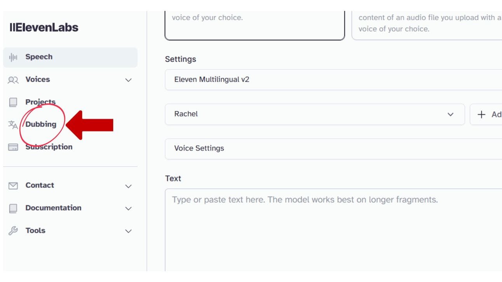The height and width of the screenshot is (282, 502).
Task: Expand the Contact section chevron
Action: [128, 186]
